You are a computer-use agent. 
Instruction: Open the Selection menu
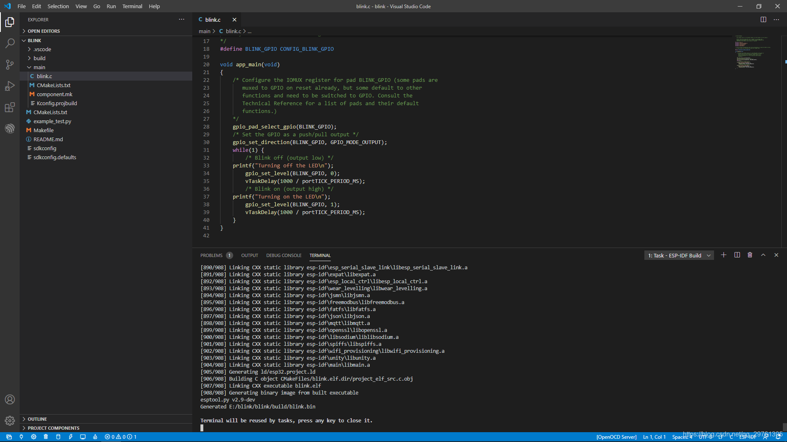coord(58,6)
